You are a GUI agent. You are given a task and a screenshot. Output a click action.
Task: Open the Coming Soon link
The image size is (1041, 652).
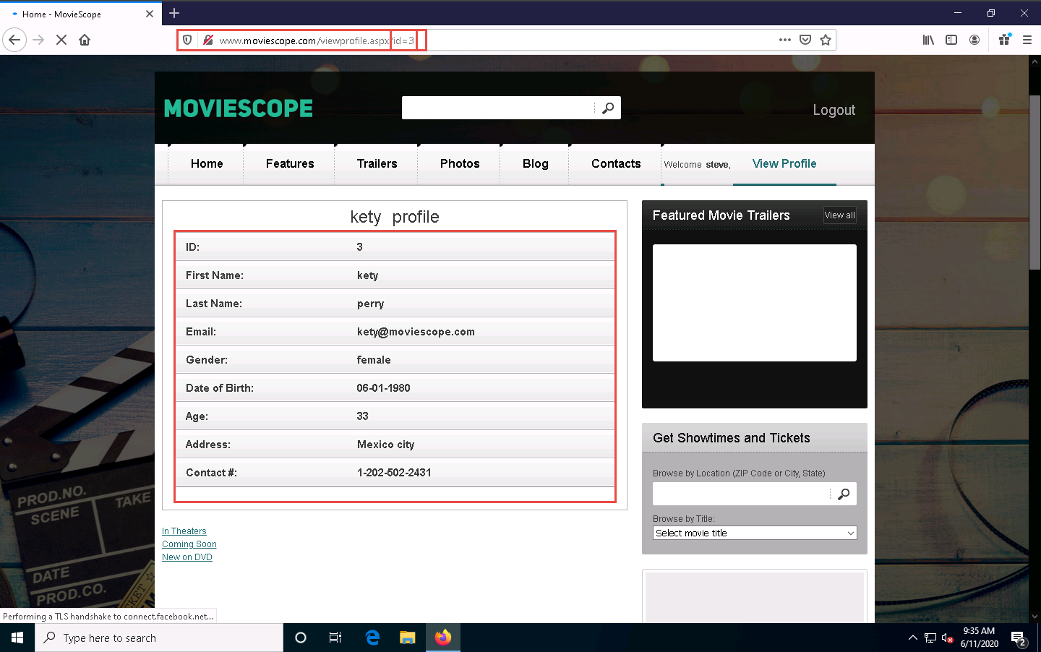point(189,544)
